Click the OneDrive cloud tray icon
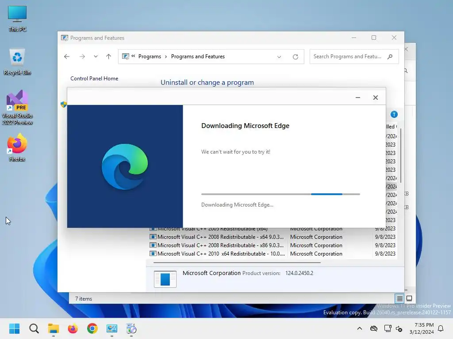The image size is (453, 339). tap(374, 328)
